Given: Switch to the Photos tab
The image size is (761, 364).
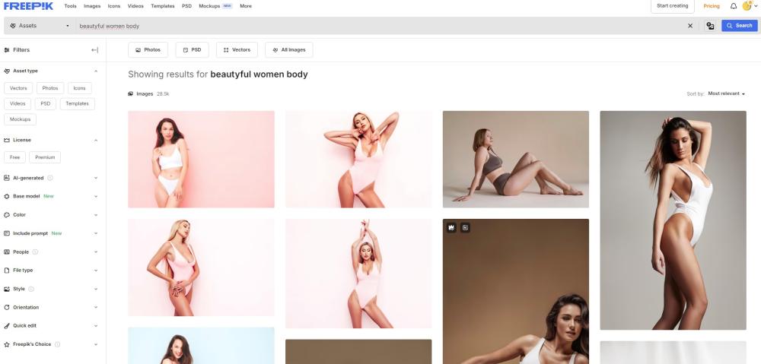Looking at the screenshot, I should point(148,49).
